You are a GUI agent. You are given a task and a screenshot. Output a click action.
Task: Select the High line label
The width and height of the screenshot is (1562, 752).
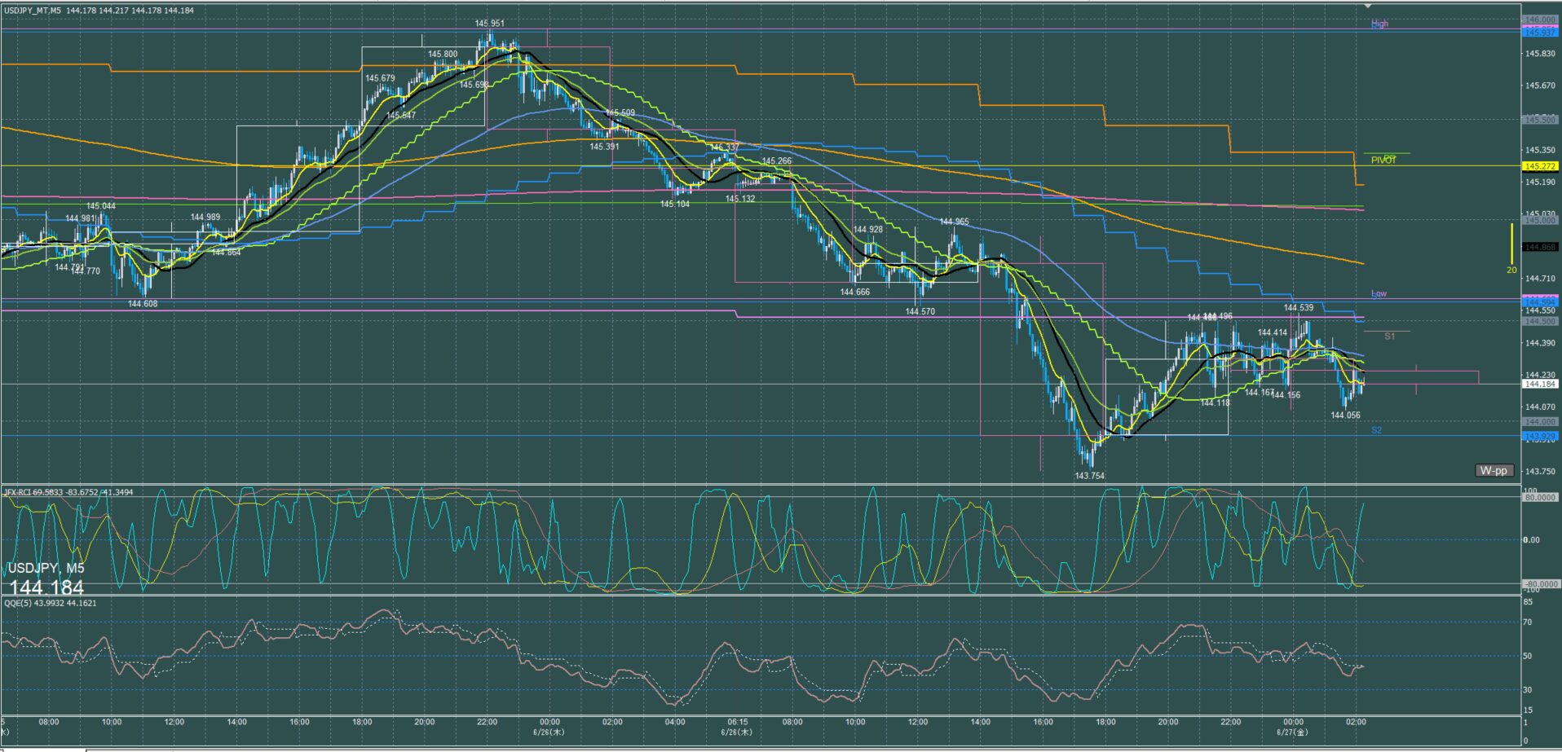(x=1379, y=24)
